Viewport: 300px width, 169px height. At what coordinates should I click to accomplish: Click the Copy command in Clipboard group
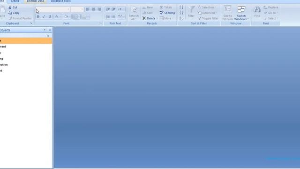pos(14,13)
